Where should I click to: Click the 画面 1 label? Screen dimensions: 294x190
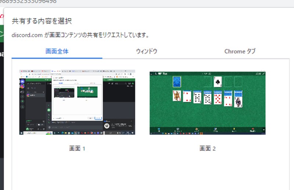pos(77,149)
